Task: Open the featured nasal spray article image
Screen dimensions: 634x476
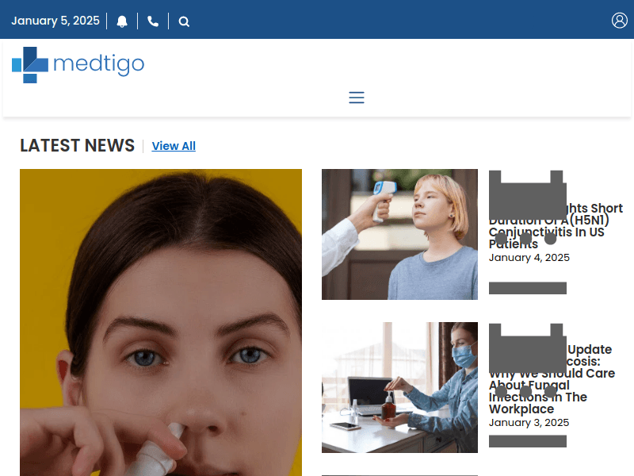Action: [161, 322]
